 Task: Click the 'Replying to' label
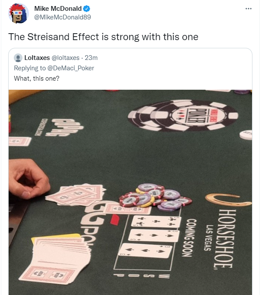30,68
